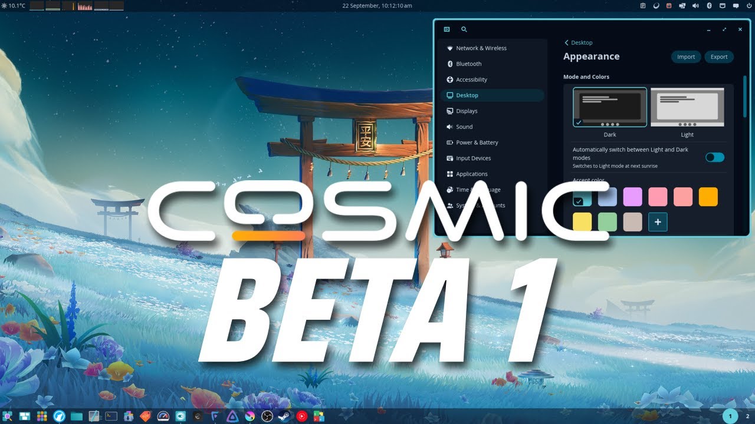Open Time & Language settings
This screenshot has height=424, width=755.
pos(478,190)
